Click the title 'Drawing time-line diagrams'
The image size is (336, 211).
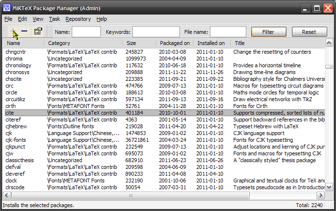[264, 72]
